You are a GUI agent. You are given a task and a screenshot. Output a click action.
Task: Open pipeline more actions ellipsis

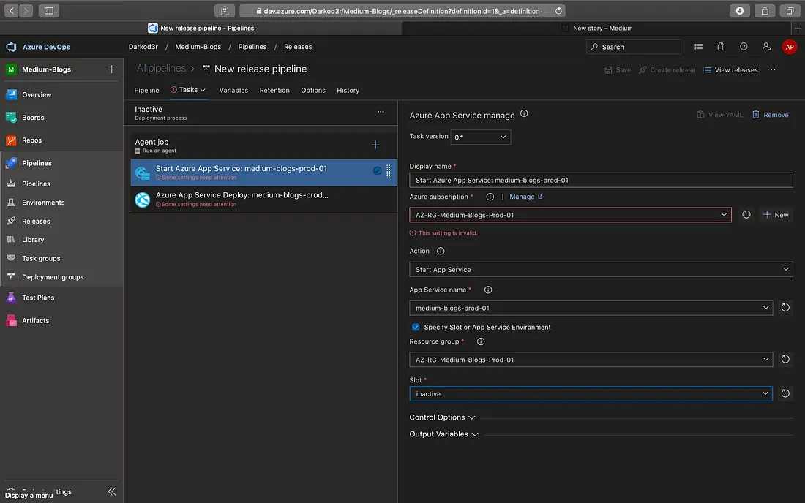click(771, 69)
